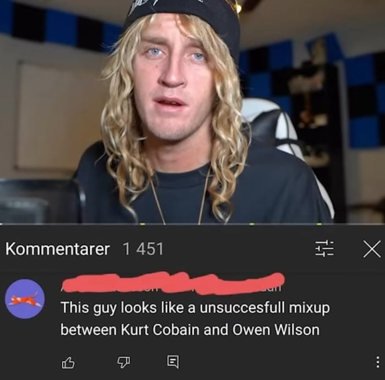
Task: Open comment sort filter icon
Action: [x=324, y=249]
